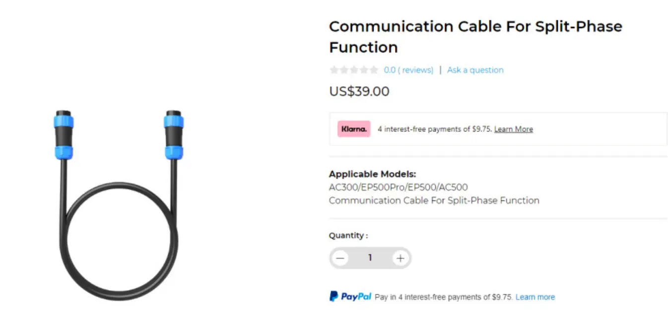Click the first rating star

pos(334,70)
